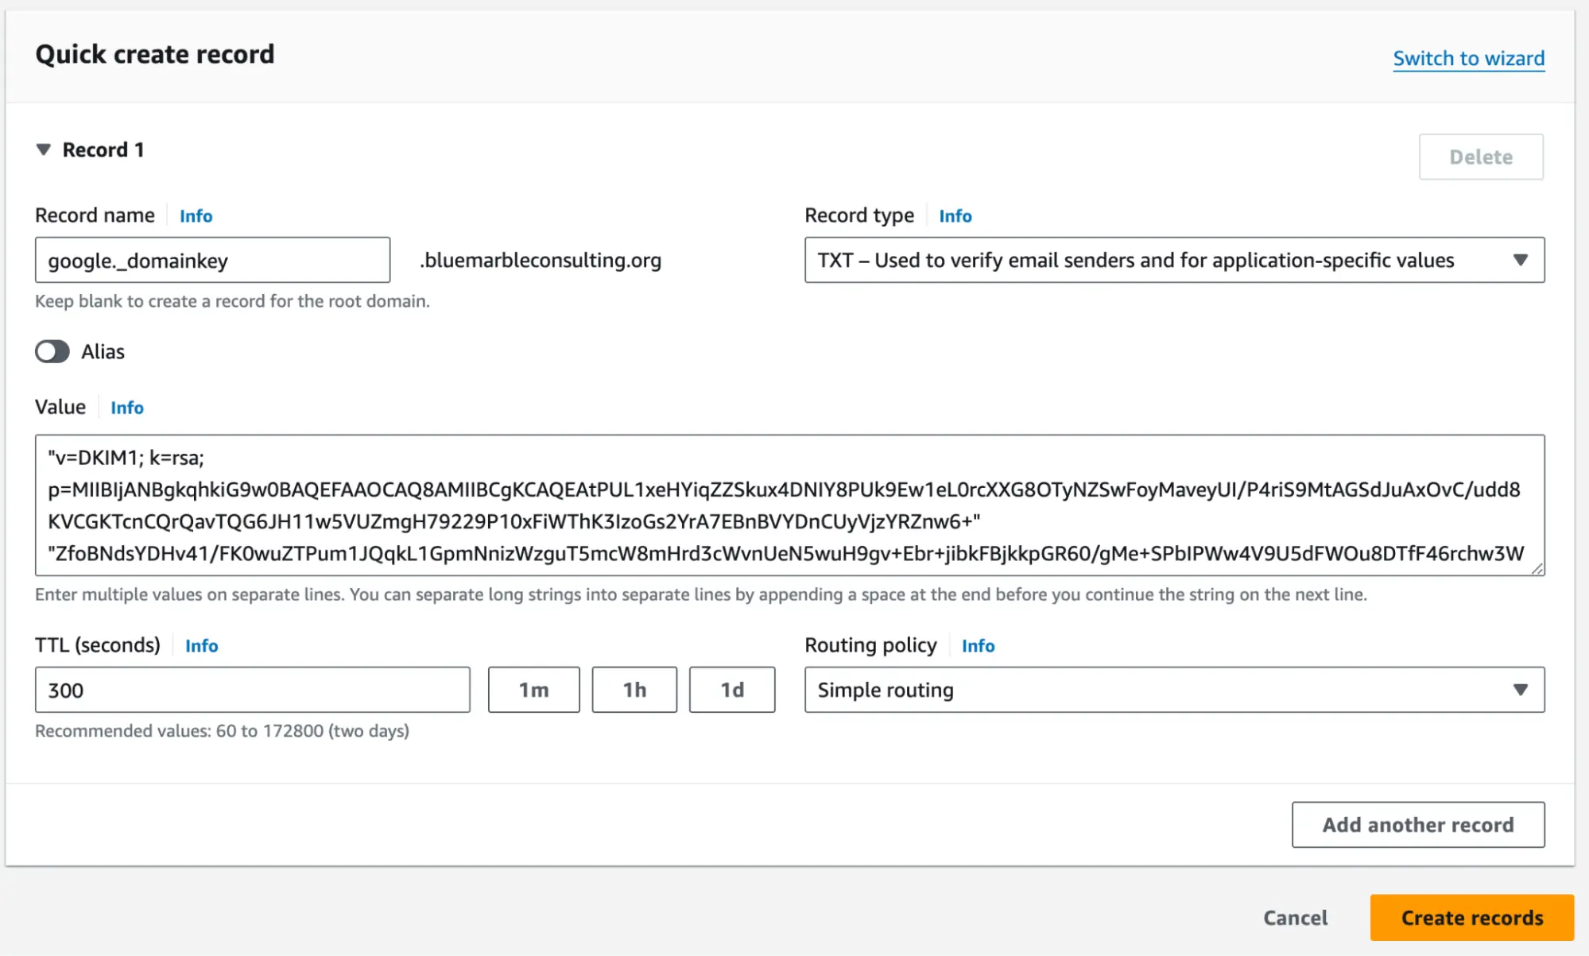
Task: Click the Value Info label link
Action: pyautogui.click(x=127, y=407)
